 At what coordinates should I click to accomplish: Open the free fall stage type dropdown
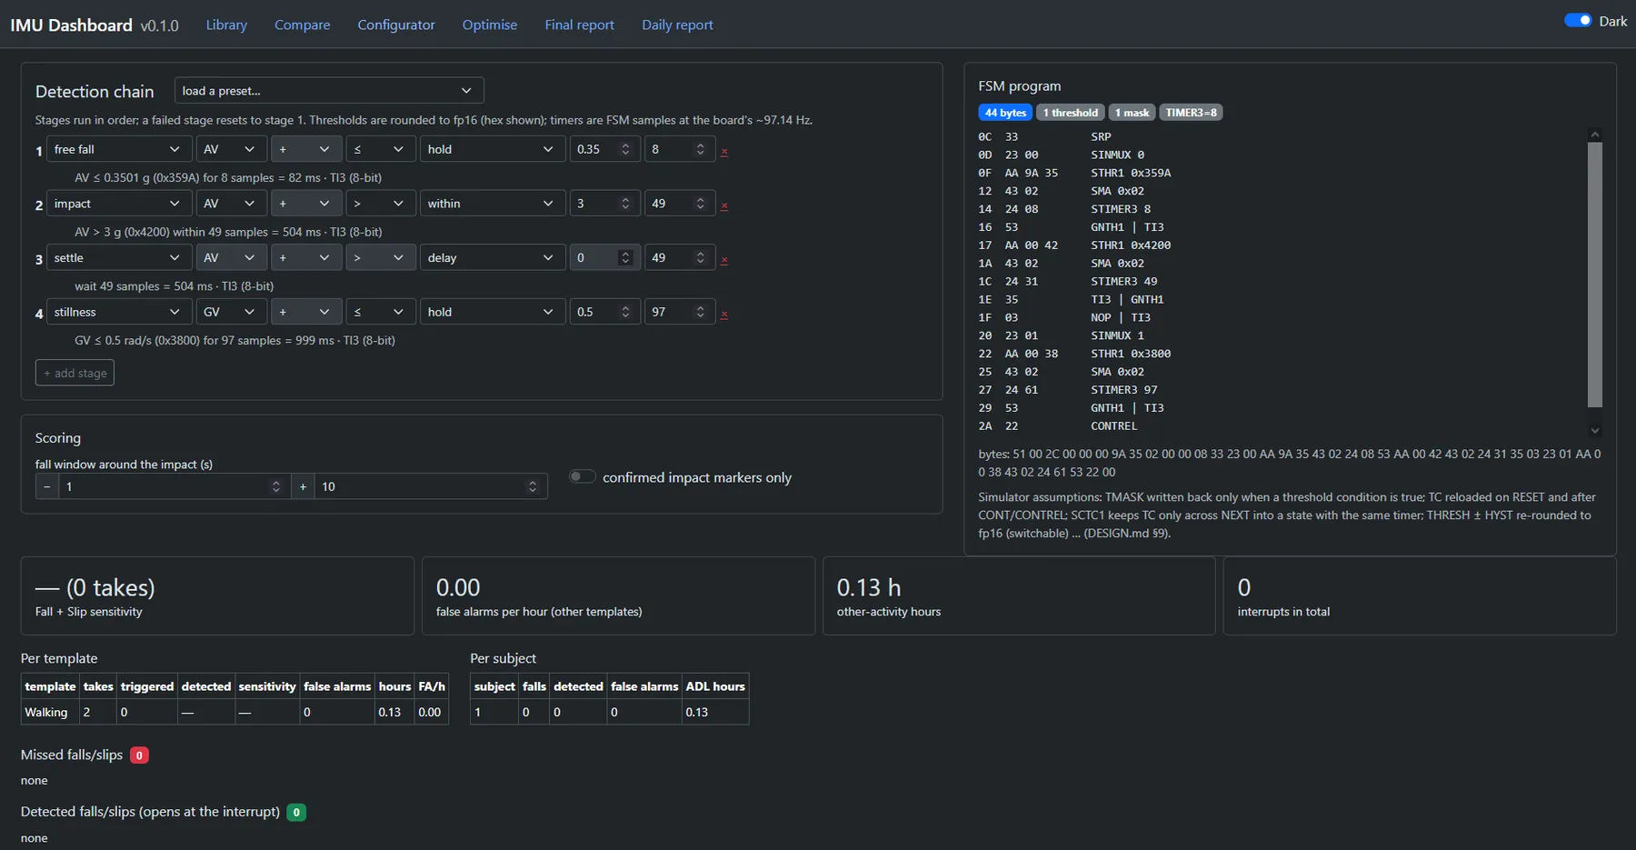(x=119, y=149)
